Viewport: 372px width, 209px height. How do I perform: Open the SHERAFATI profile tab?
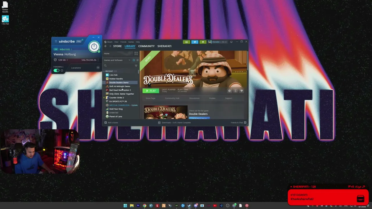point(164,46)
